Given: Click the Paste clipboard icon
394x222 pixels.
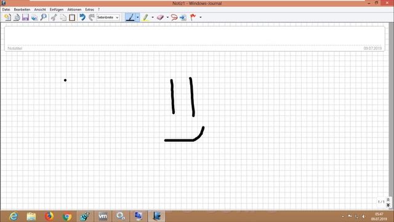Looking at the screenshot, I should (x=72, y=17).
